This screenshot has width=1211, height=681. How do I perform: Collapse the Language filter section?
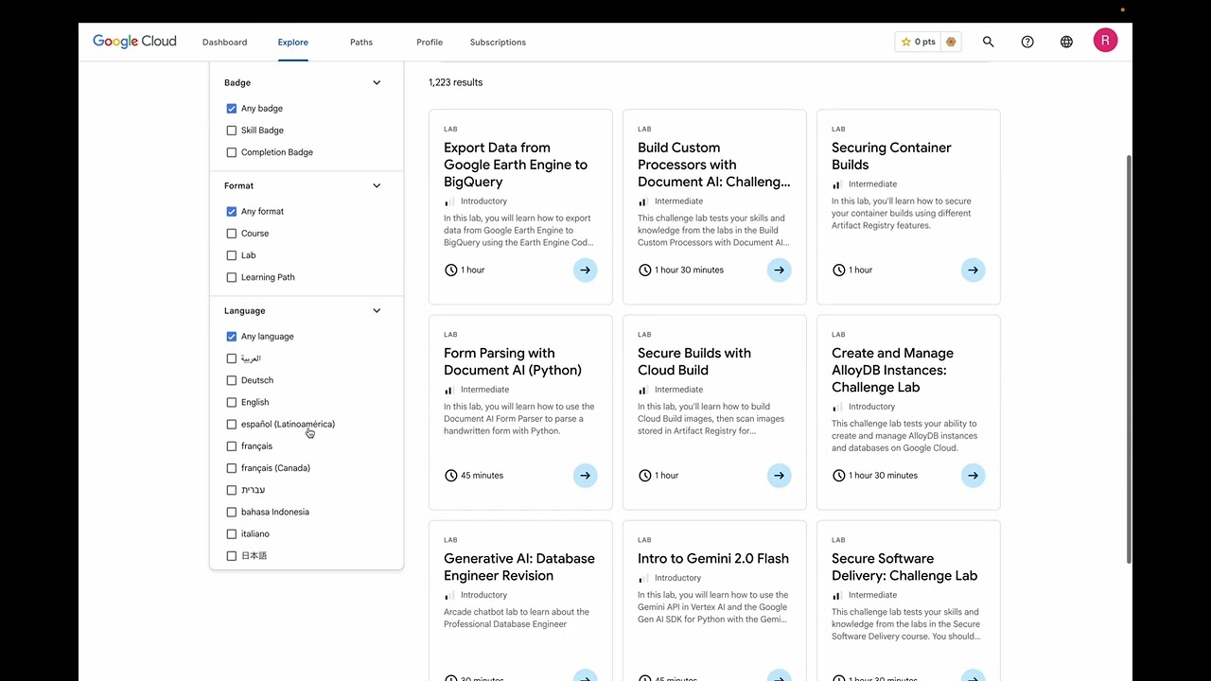click(377, 310)
